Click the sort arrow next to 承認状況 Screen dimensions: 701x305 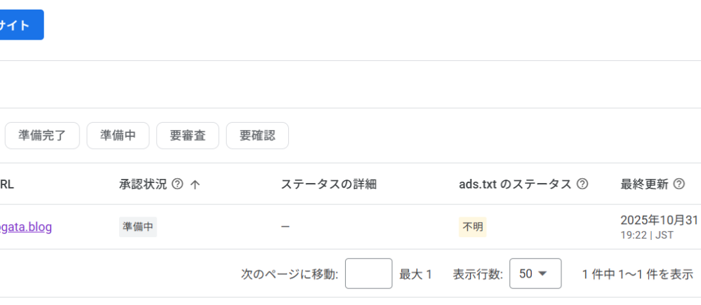(195, 184)
